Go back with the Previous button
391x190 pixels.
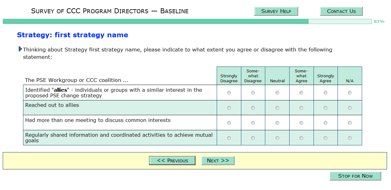point(172,160)
